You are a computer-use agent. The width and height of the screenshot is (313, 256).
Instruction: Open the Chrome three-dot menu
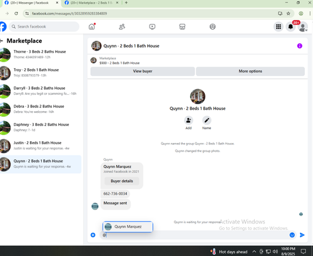[x=310, y=13]
